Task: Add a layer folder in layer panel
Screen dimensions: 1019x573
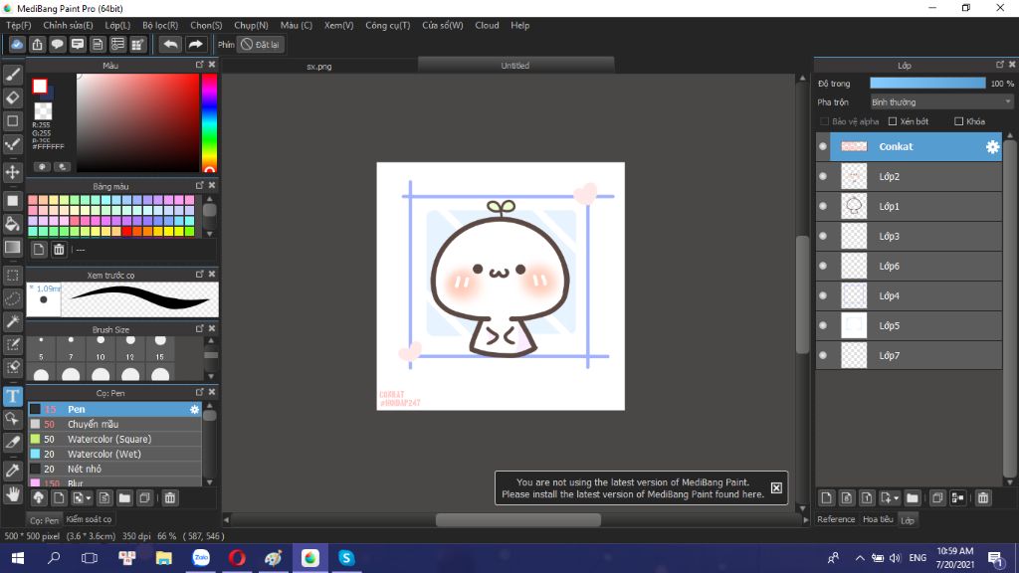Action: click(913, 497)
